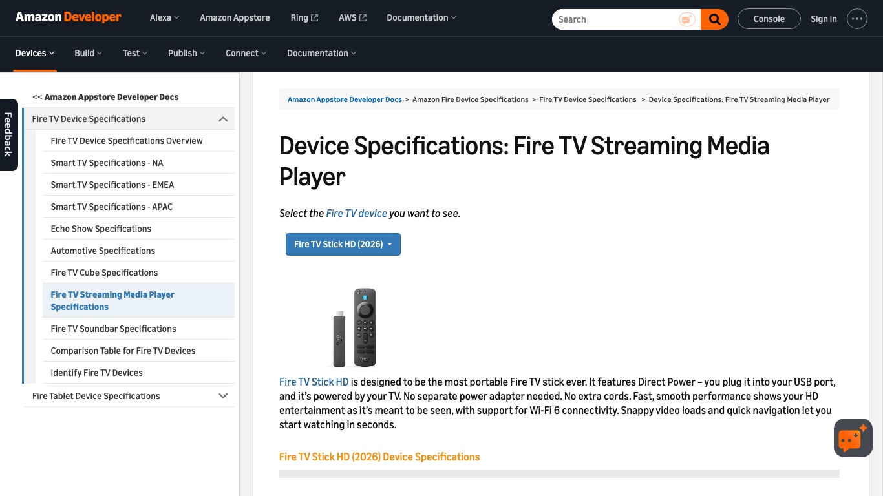This screenshot has height=496, width=883.
Task: Expand the Build dropdown menu
Action: click(89, 53)
